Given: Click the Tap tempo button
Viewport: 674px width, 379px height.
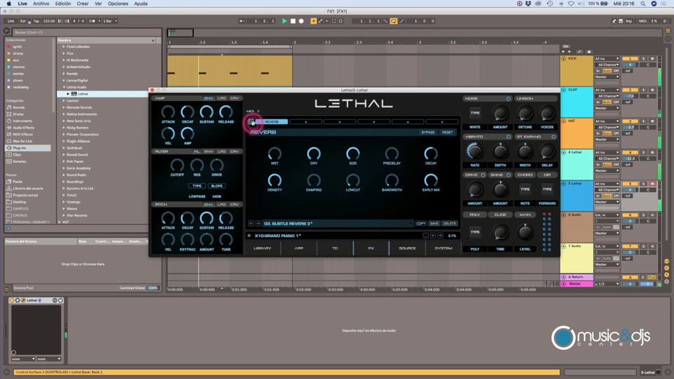Looking at the screenshot, I should coord(36,20).
